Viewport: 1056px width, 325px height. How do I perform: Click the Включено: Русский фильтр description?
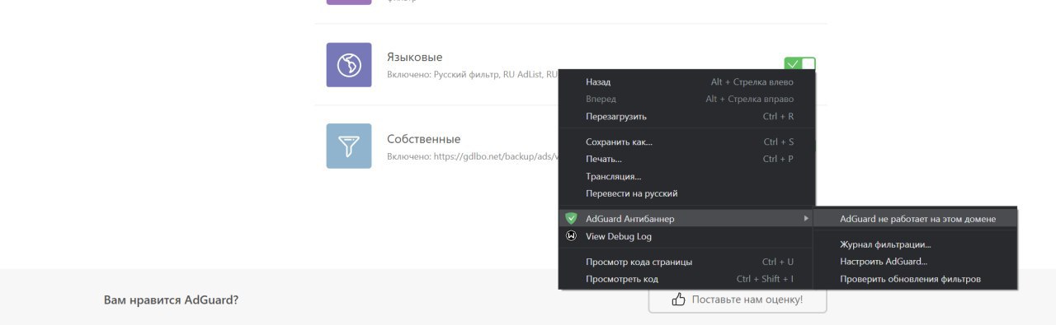pos(472,75)
